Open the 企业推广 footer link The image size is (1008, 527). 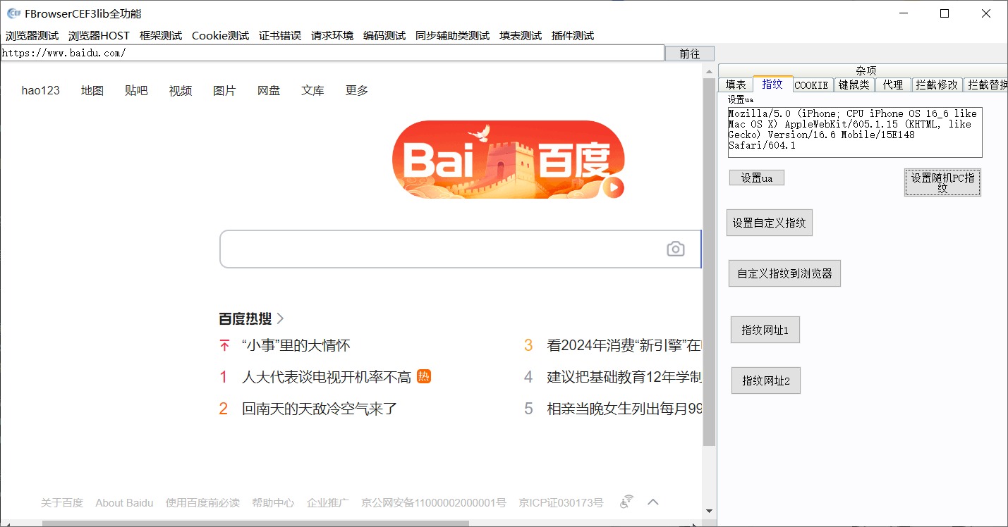point(327,502)
